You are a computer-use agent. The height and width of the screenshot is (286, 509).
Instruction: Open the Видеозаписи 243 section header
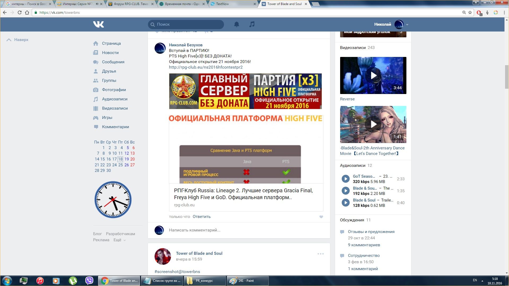[x=357, y=48]
